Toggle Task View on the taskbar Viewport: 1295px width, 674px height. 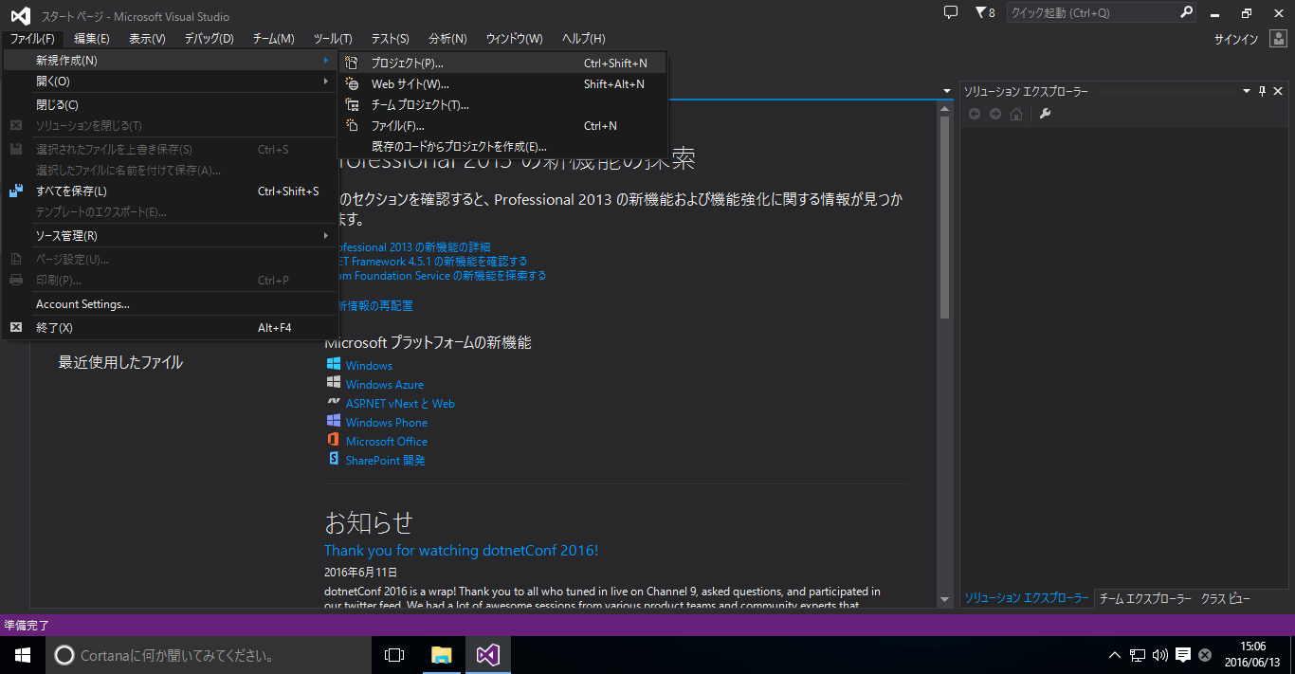click(393, 654)
